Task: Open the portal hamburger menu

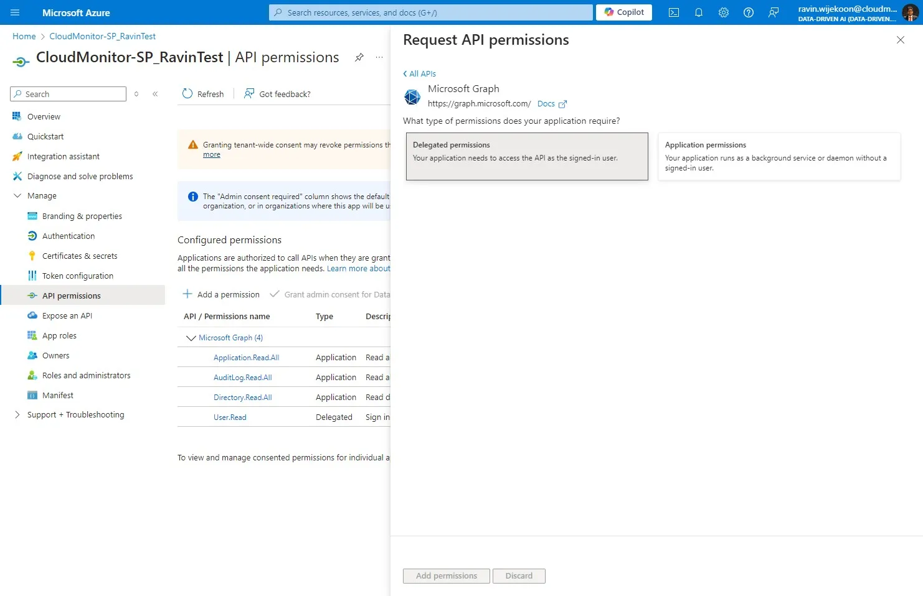Action: coord(15,12)
